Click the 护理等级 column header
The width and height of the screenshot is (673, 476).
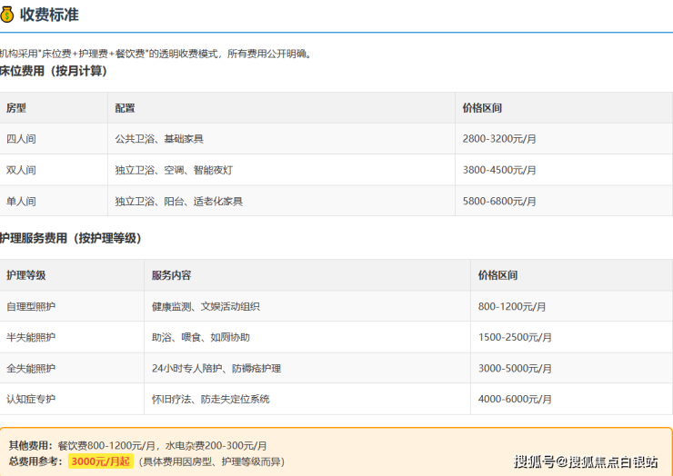(26, 275)
